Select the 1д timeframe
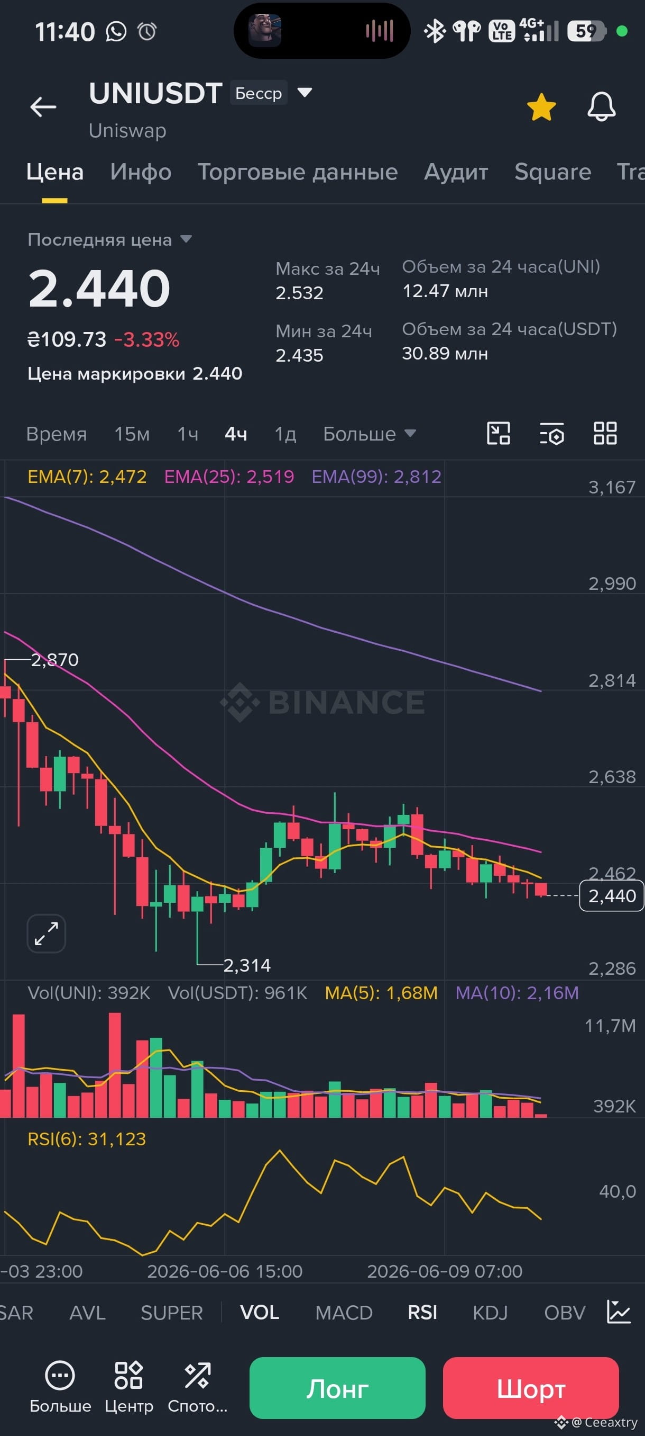The width and height of the screenshot is (645, 1436). click(285, 434)
